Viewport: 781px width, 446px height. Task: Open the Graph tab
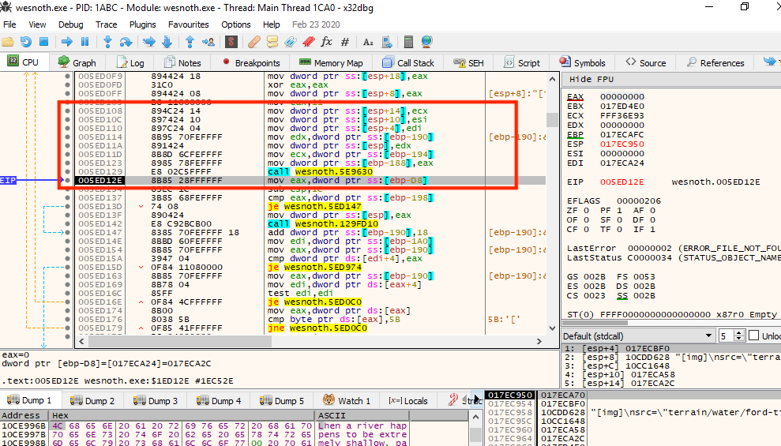point(77,62)
